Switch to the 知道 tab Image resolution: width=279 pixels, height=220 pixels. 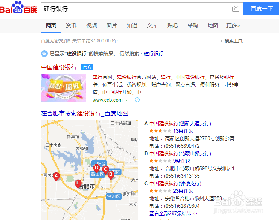132,25
